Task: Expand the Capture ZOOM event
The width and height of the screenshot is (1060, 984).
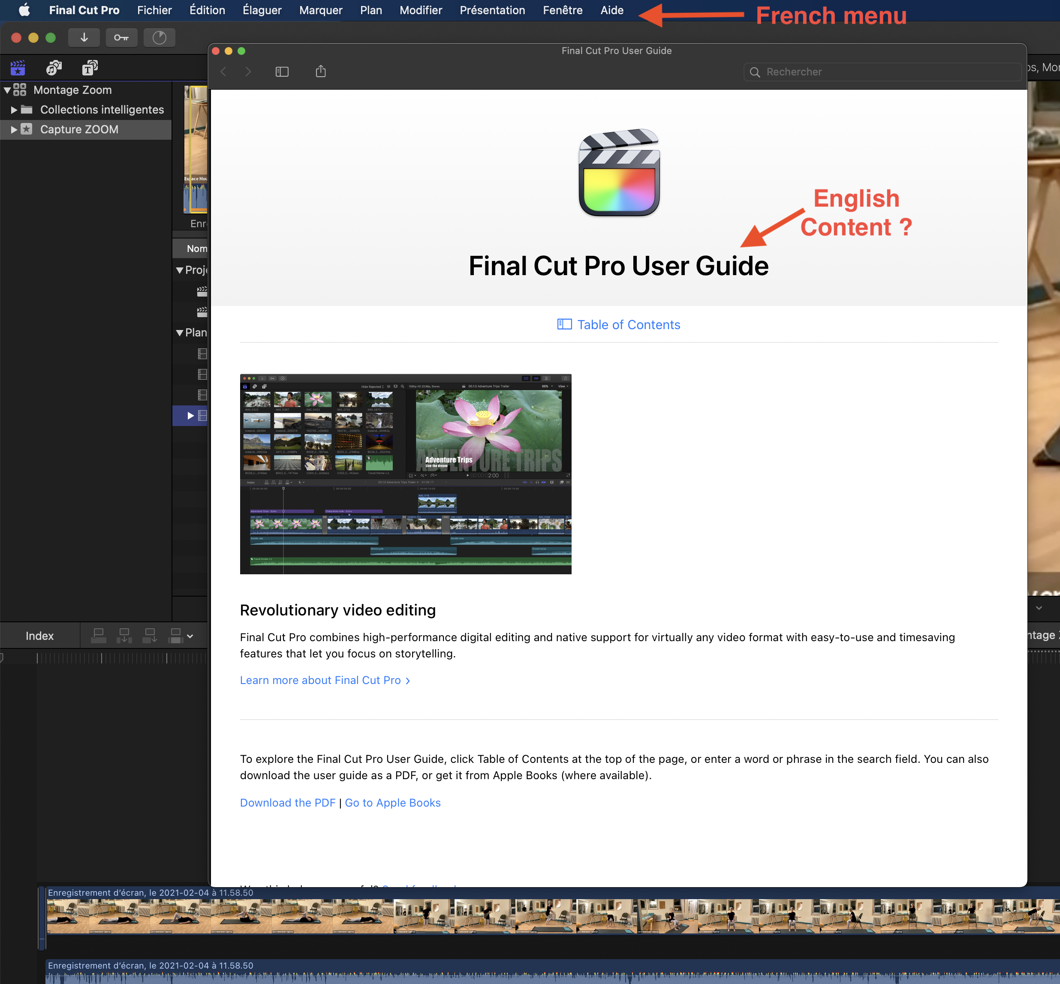Action: click(x=14, y=129)
